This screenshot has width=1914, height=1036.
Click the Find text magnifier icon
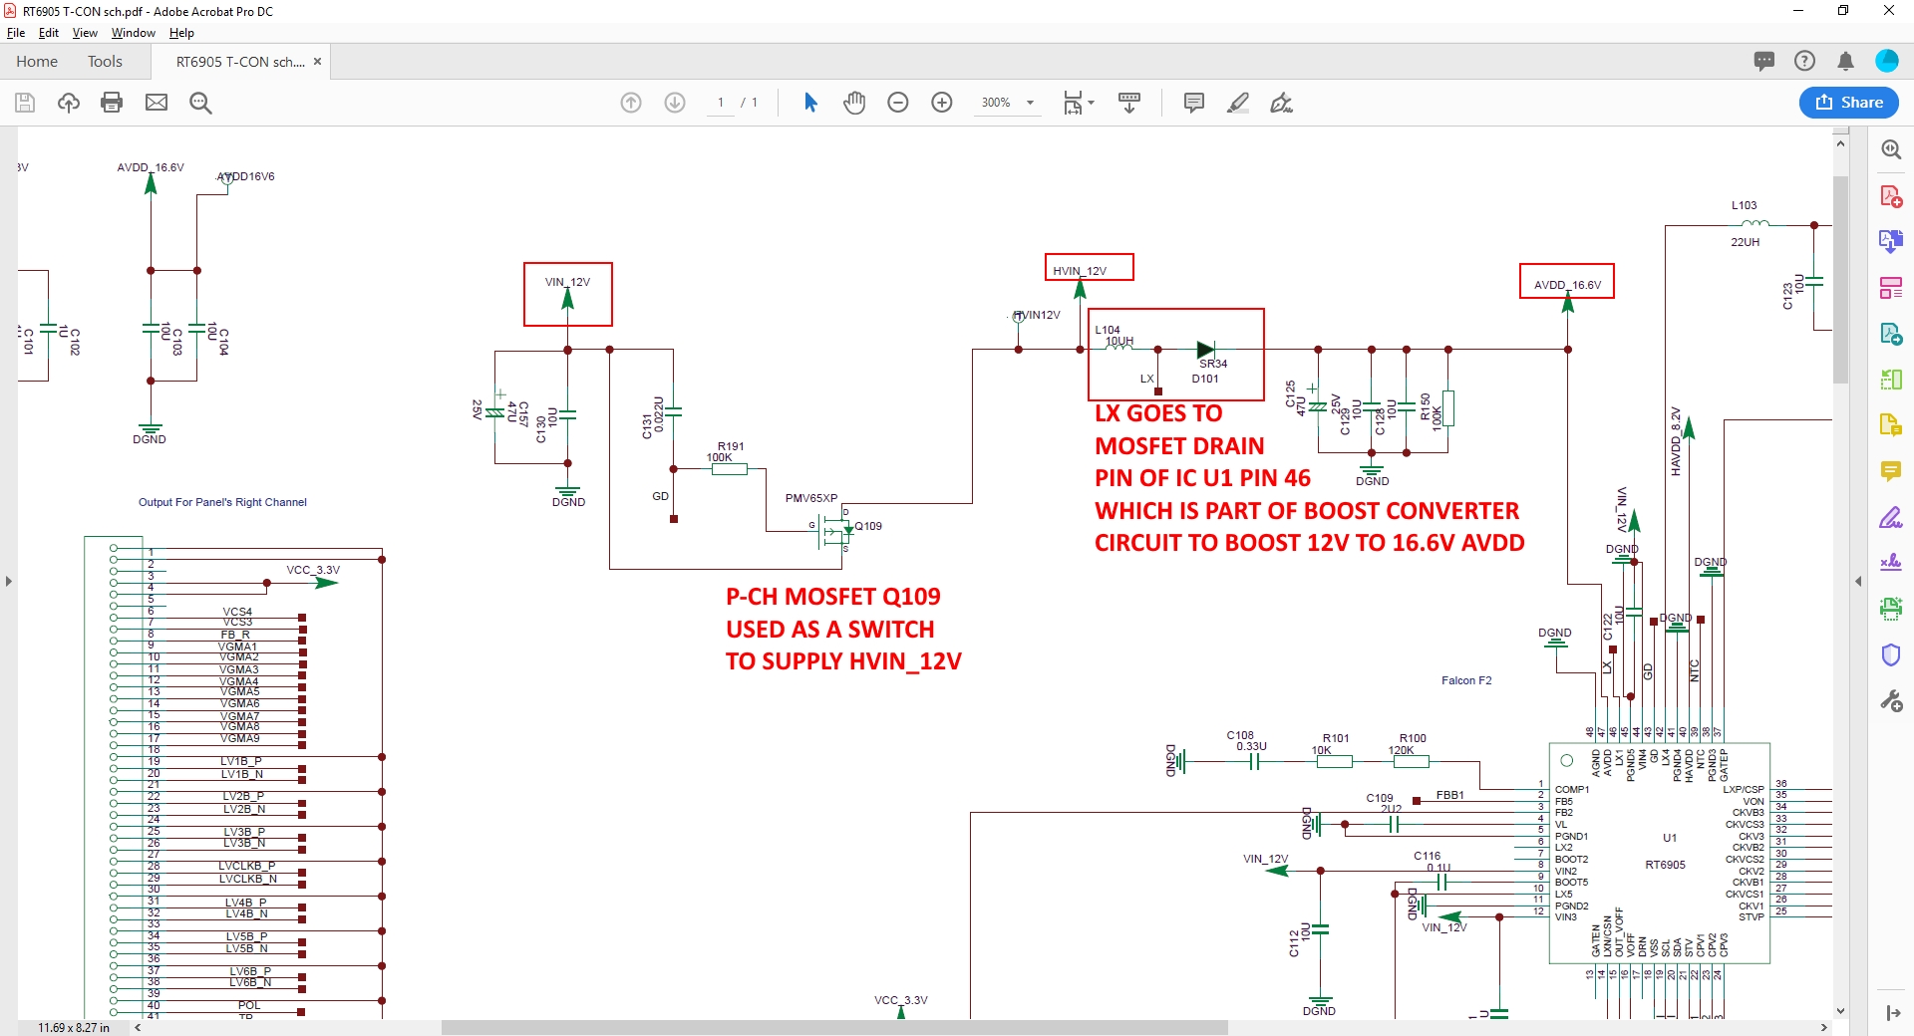[200, 103]
